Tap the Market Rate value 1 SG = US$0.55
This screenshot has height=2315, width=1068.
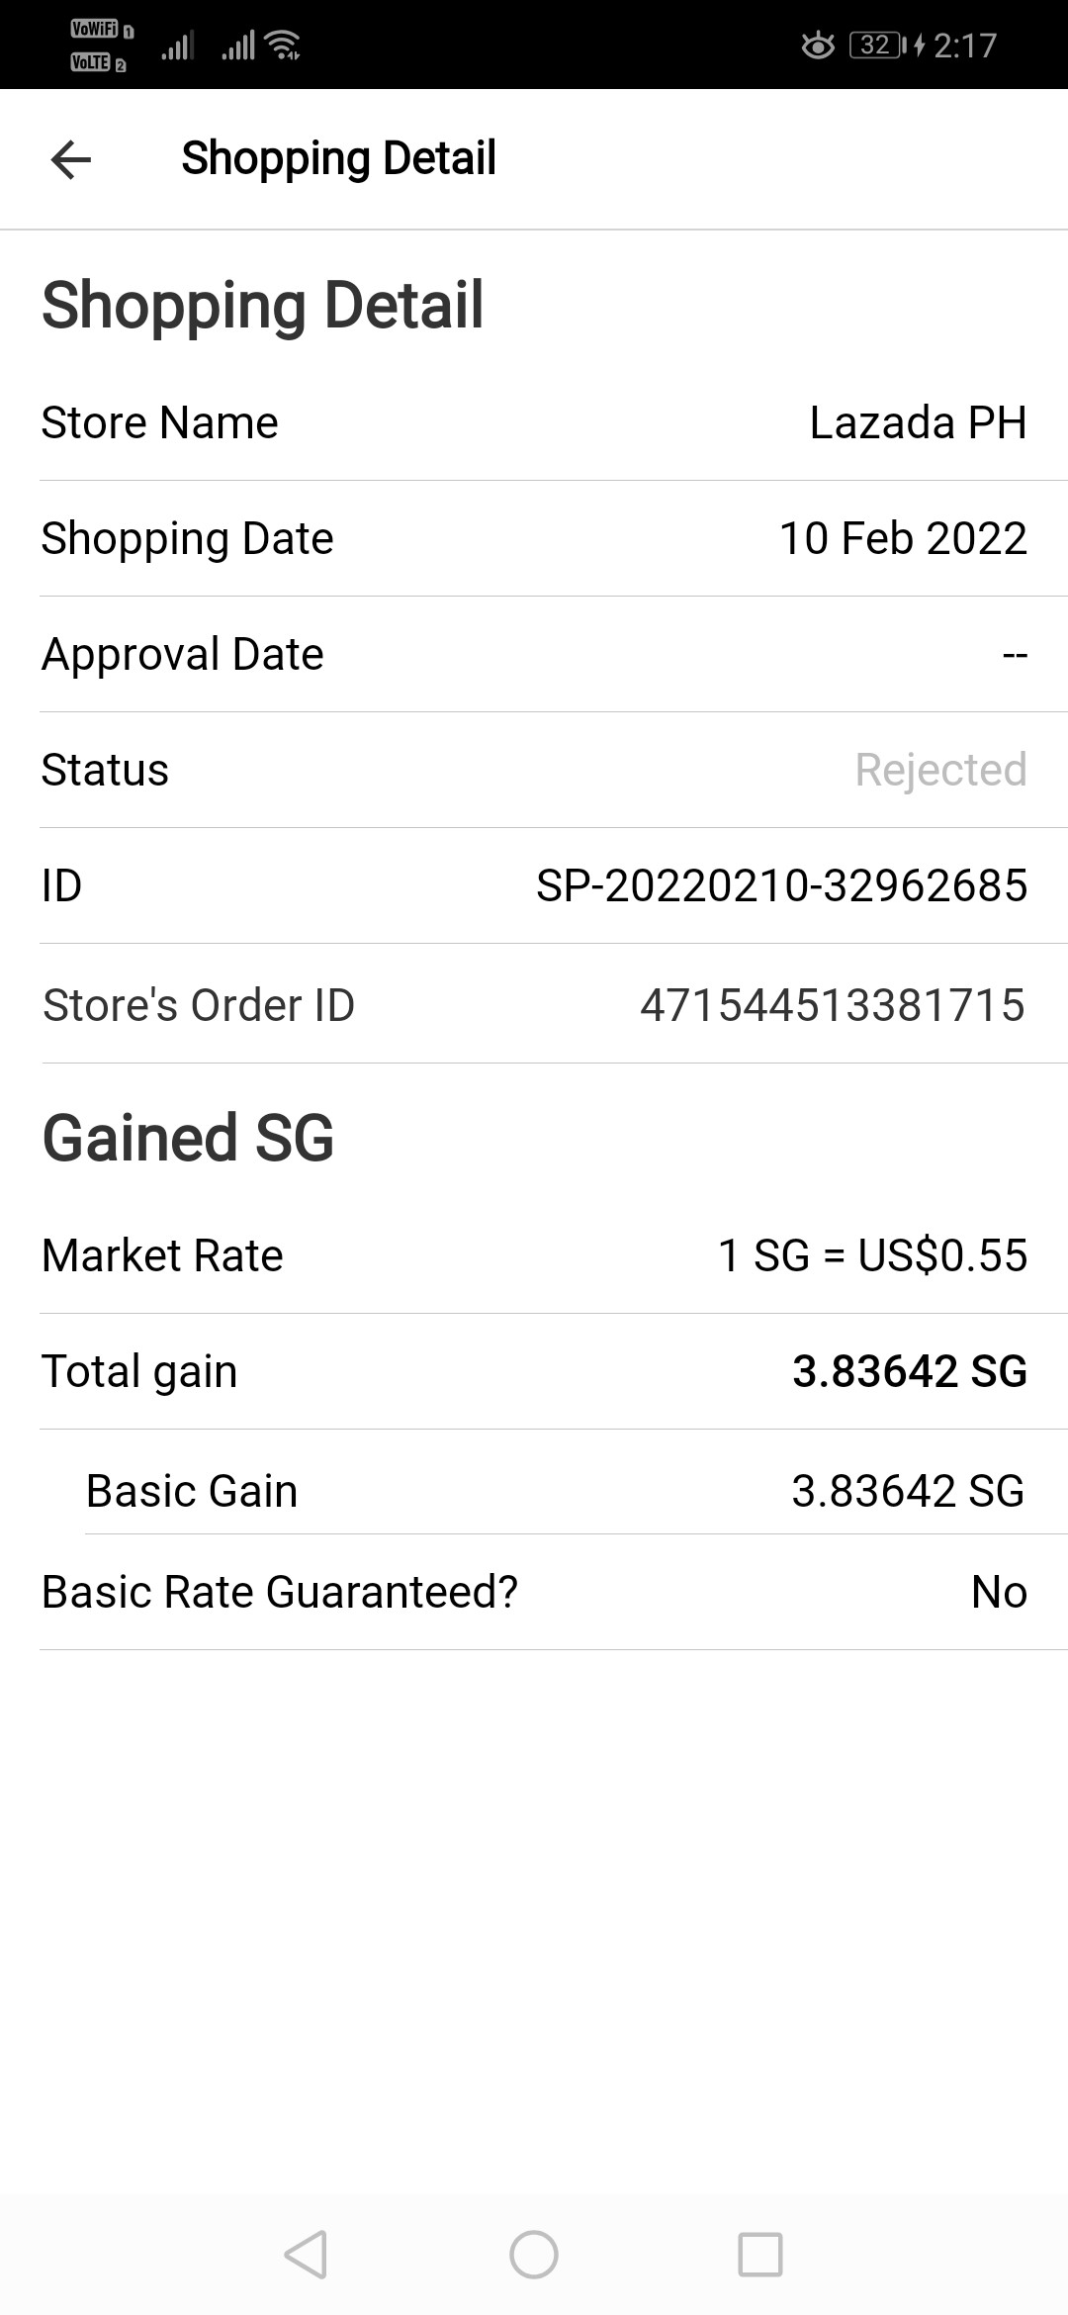[872, 1255]
